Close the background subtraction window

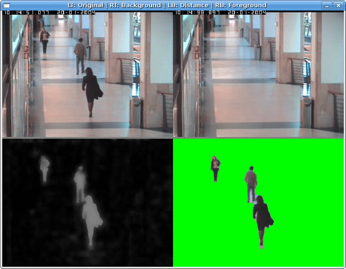pos(338,5)
